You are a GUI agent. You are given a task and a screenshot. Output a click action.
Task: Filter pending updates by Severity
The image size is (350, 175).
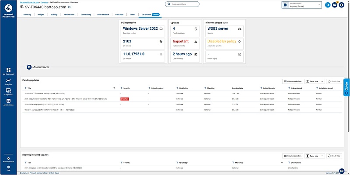click(x=121, y=88)
